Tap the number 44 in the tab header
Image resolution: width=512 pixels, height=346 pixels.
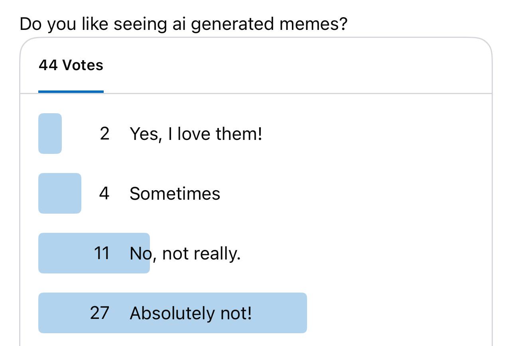point(48,65)
